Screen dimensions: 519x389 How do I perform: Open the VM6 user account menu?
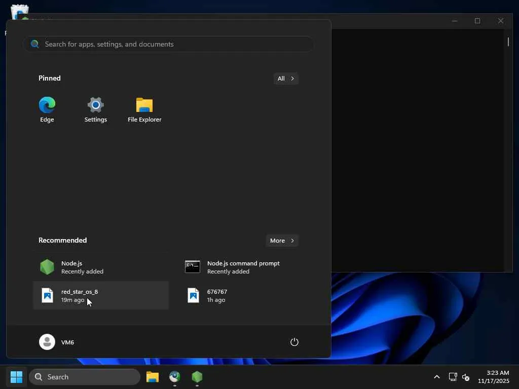(x=57, y=342)
